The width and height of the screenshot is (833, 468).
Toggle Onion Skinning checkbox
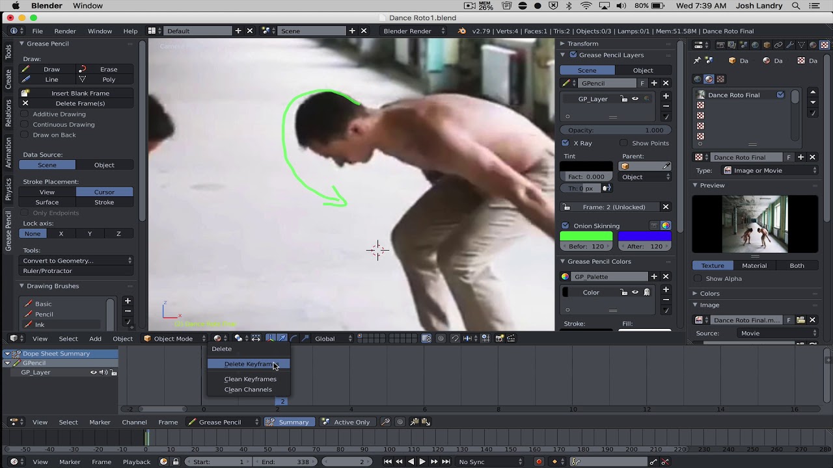point(565,226)
